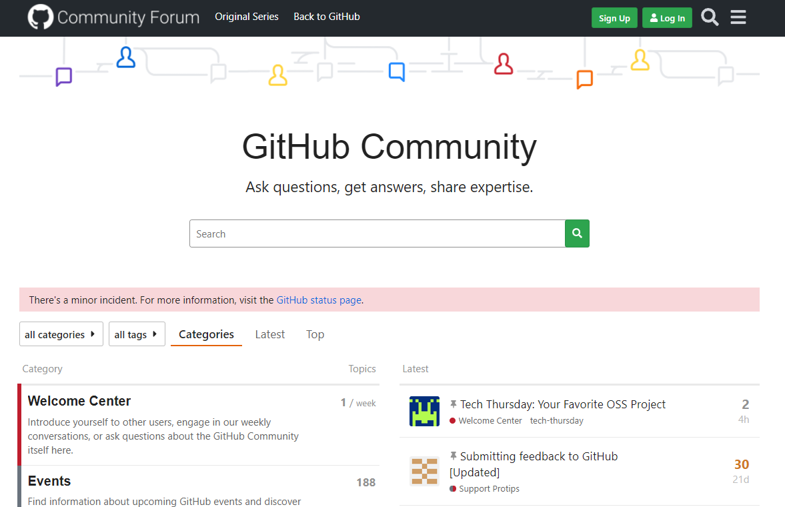Click the '1 / week' topics count
Screen dimensions: 785x507
point(358,403)
